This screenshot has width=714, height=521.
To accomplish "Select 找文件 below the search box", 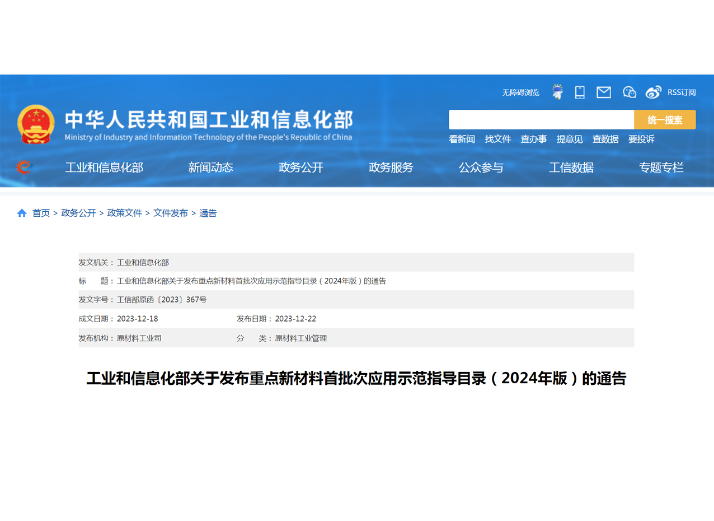I will (x=498, y=139).
